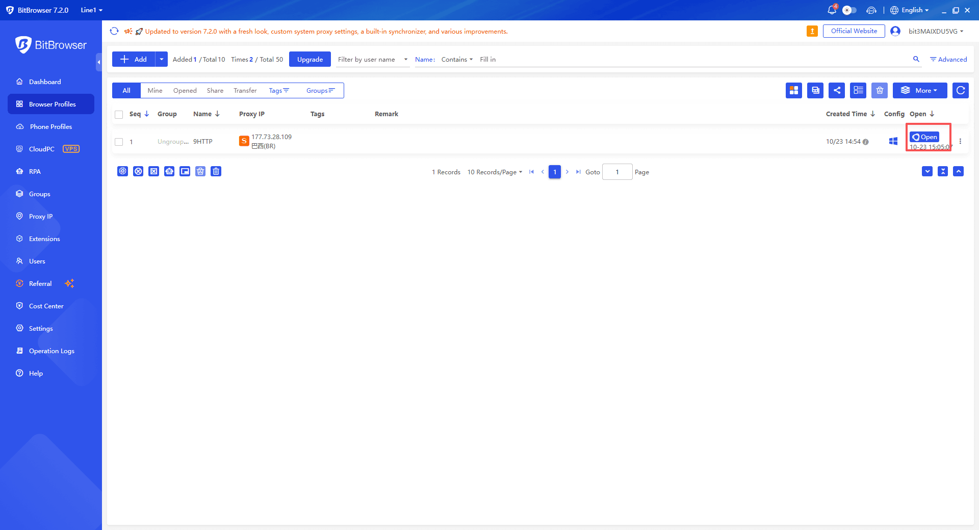Click the notification bell icon
The height and width of the screenshot is (530, 979).
(x=832, y=10)
